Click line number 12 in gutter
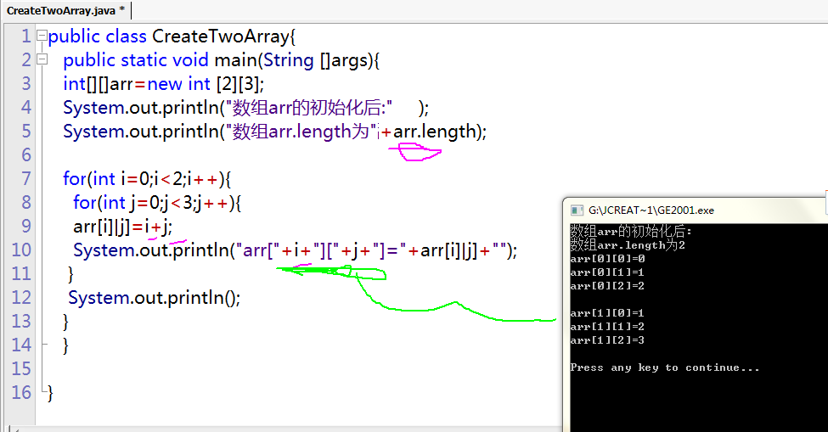 tap(21, 298)
